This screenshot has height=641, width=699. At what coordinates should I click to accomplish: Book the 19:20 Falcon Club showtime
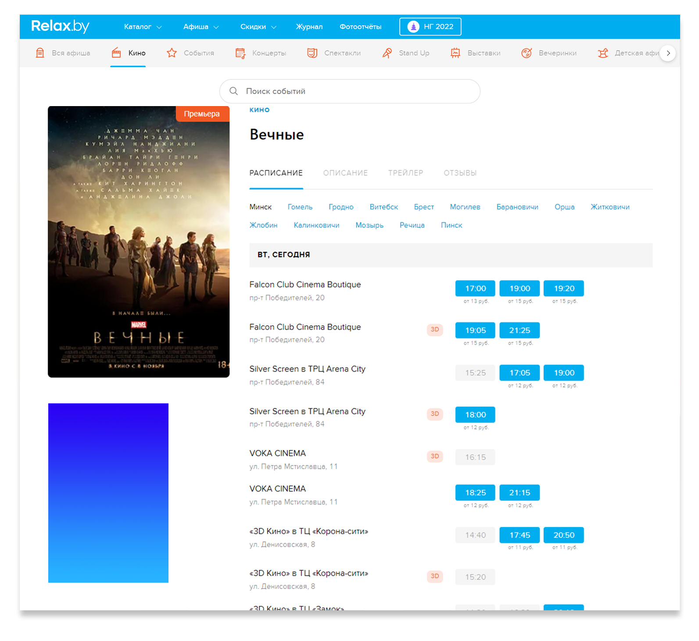click(x=564, y=288)
